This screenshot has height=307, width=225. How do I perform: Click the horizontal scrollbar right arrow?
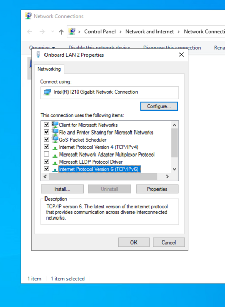(167, 177)
